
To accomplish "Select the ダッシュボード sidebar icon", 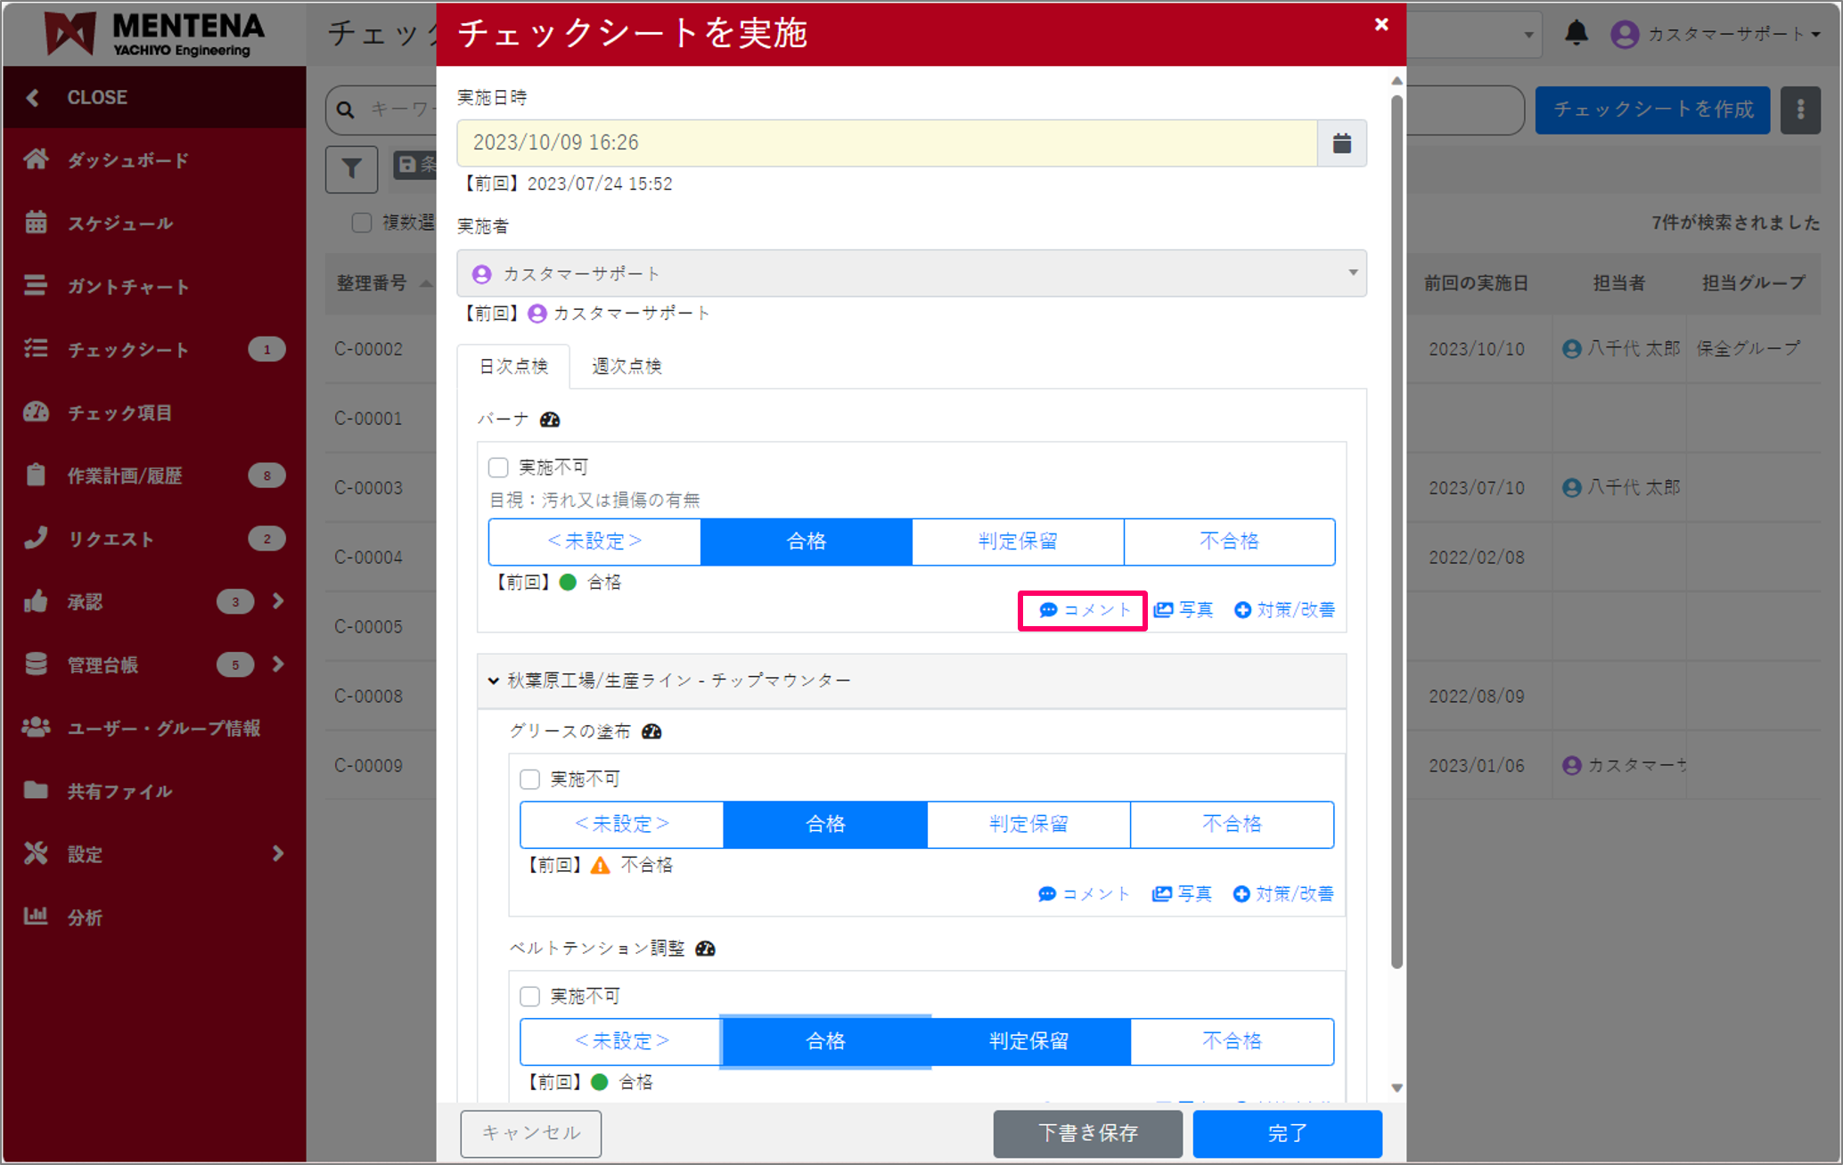I will 37,159.
